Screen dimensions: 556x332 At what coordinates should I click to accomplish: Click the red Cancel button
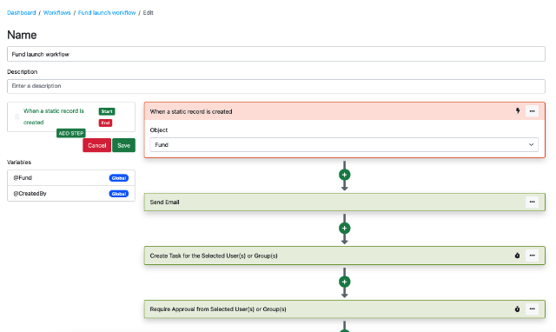tap(96, 145)
